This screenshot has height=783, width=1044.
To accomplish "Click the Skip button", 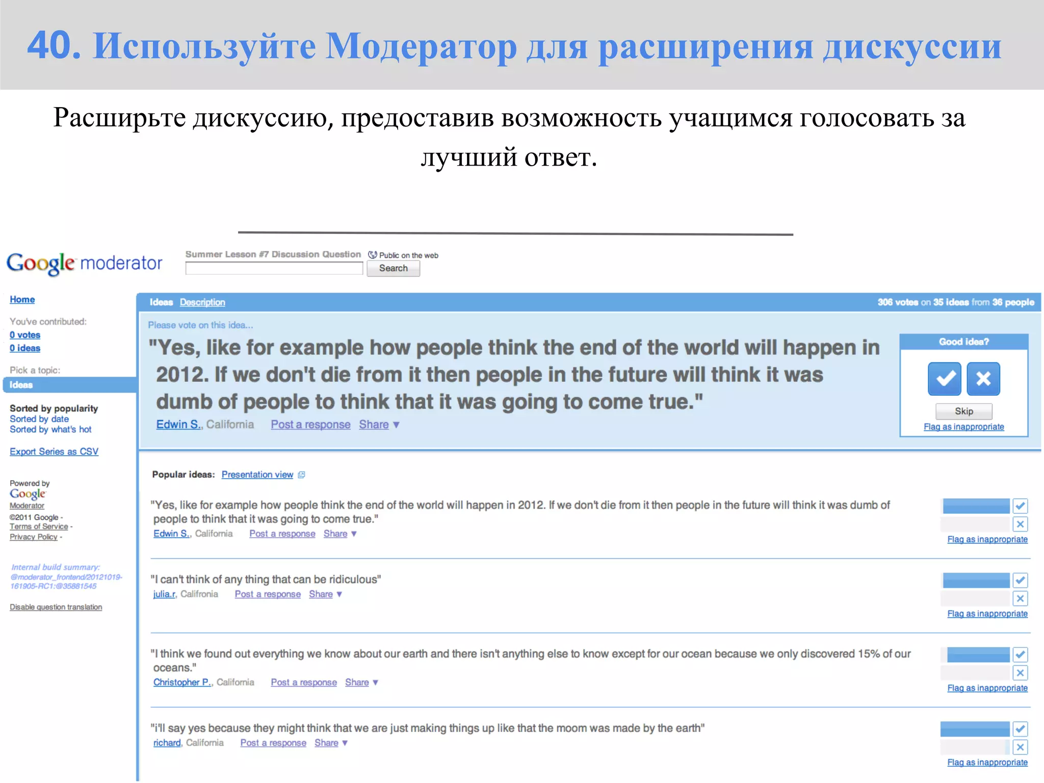I will [x=963, y=411].
